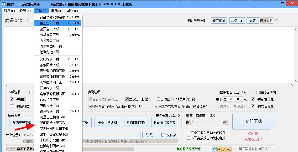The width and height of the screenshot is (298, 152).
Task: Choose 新浪微博相册下载 menu entry
Action: point(52,77)
